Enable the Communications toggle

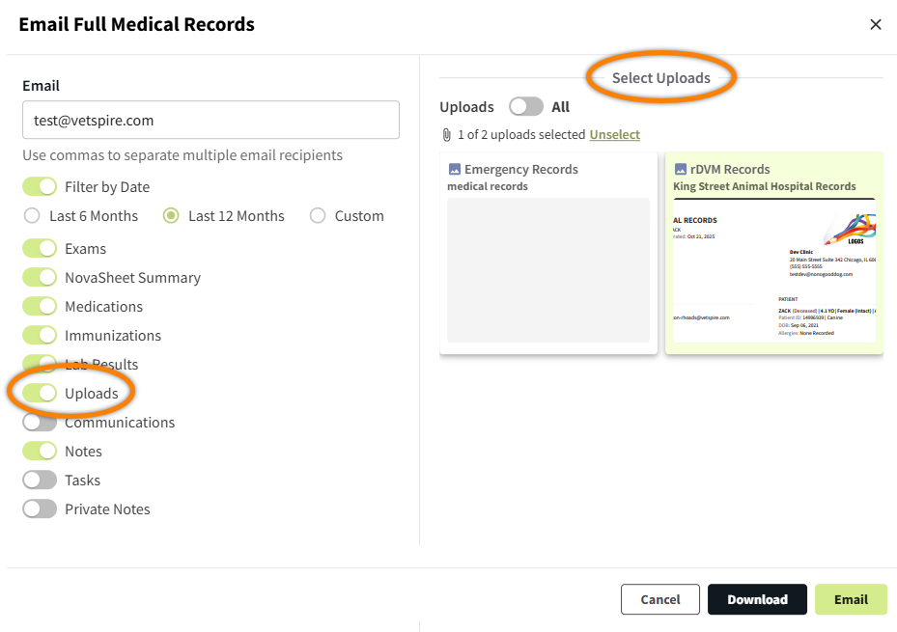40,423
